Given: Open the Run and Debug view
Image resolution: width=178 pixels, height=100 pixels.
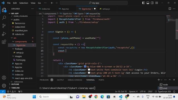Looking at the screenshot, I should [x=4, y=34].
